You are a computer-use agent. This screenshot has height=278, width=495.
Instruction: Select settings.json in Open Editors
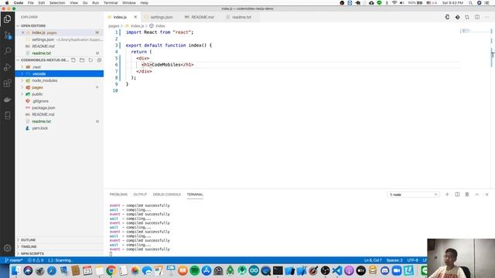tap(60, 39)
